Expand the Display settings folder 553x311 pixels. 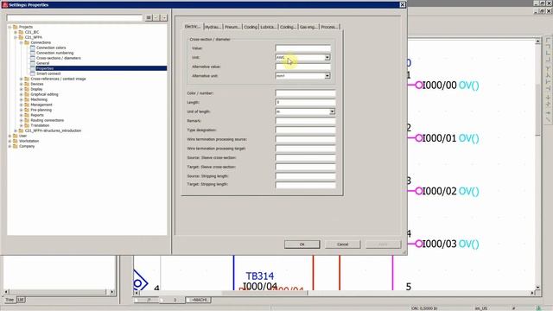pyautogui.click(x=21, y=89)
